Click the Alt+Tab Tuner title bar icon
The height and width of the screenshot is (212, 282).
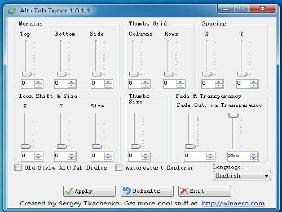12,10
